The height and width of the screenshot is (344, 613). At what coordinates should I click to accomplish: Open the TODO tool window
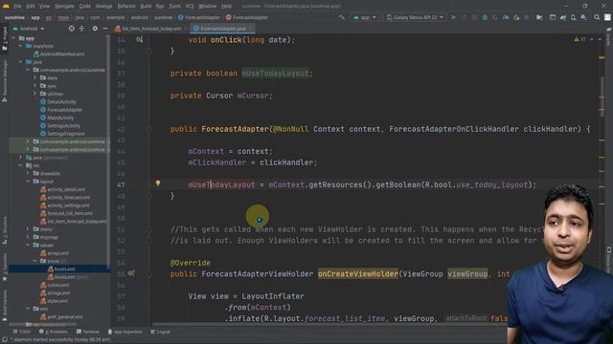click(21, 332)
